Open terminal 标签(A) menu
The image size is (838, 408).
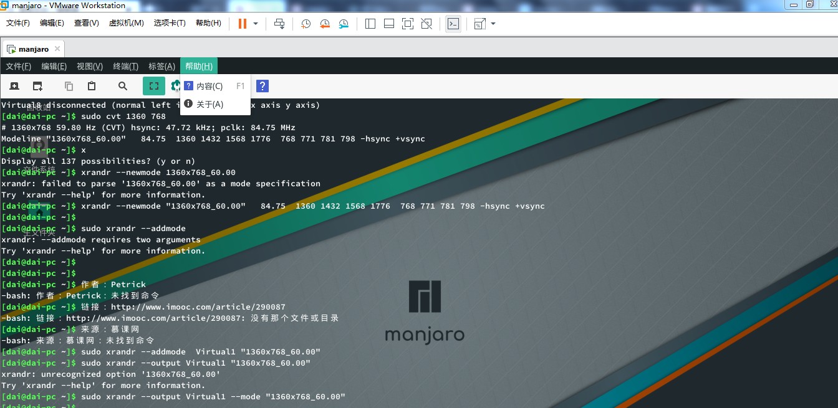[161, 66]
